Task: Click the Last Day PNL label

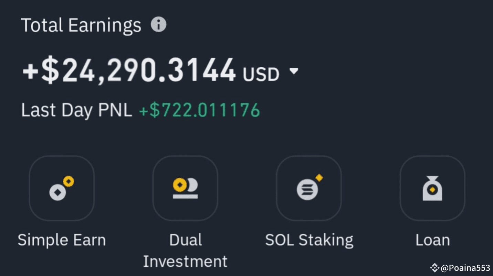Action: point(76,110)
